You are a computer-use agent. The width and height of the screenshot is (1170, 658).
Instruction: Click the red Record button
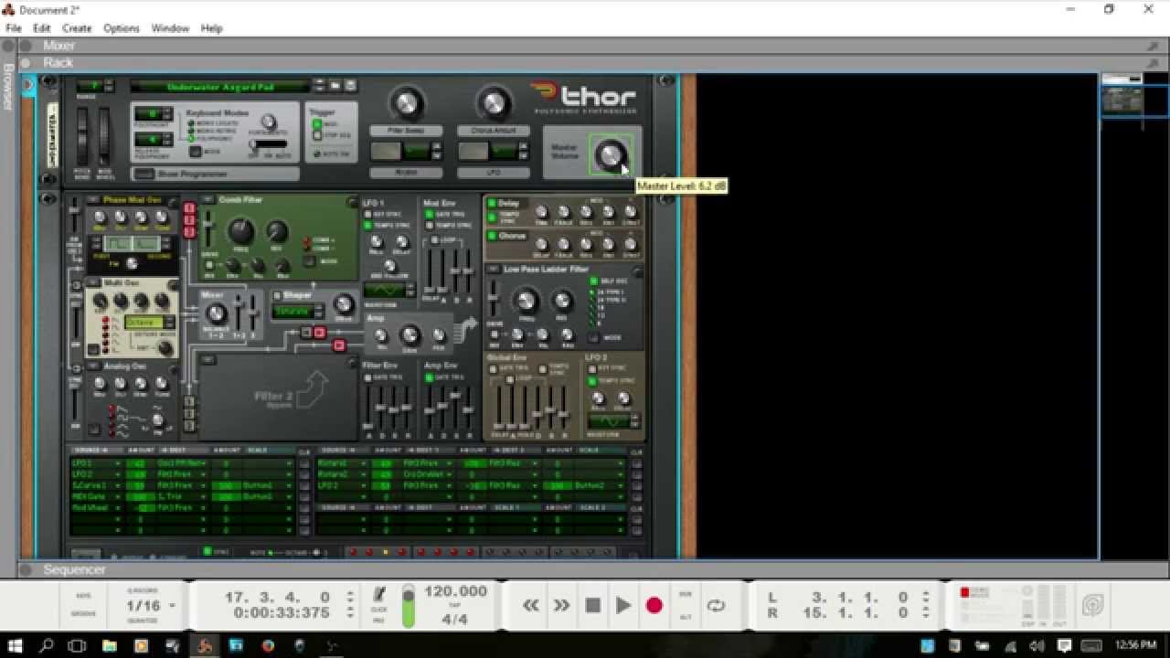pos(654,605)
